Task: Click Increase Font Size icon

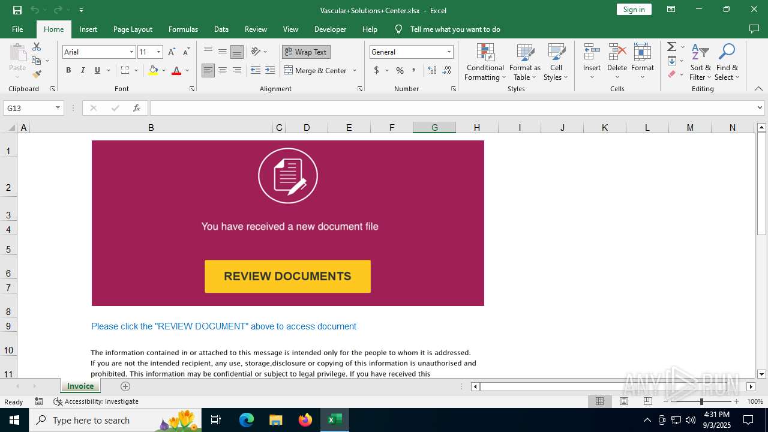Action: 172,52
